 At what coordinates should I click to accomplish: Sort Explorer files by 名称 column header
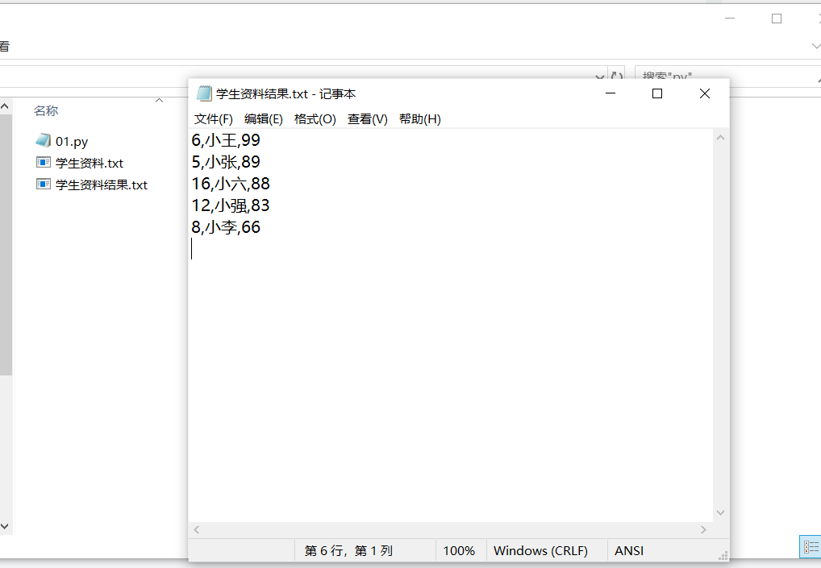pos(46,111)
